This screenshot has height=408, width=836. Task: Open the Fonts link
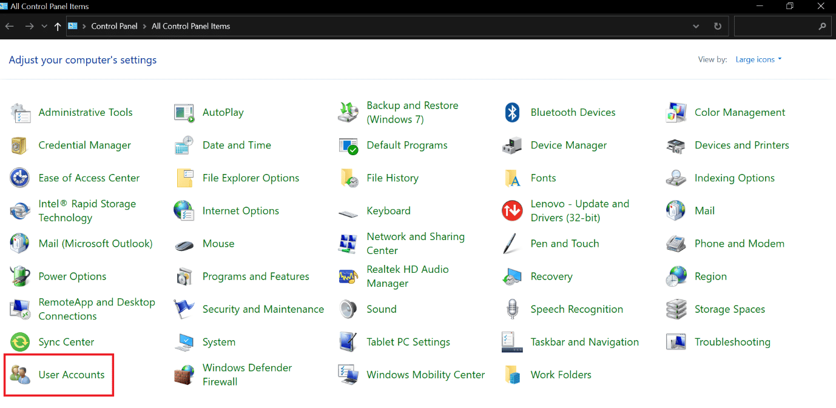(543, 178)
